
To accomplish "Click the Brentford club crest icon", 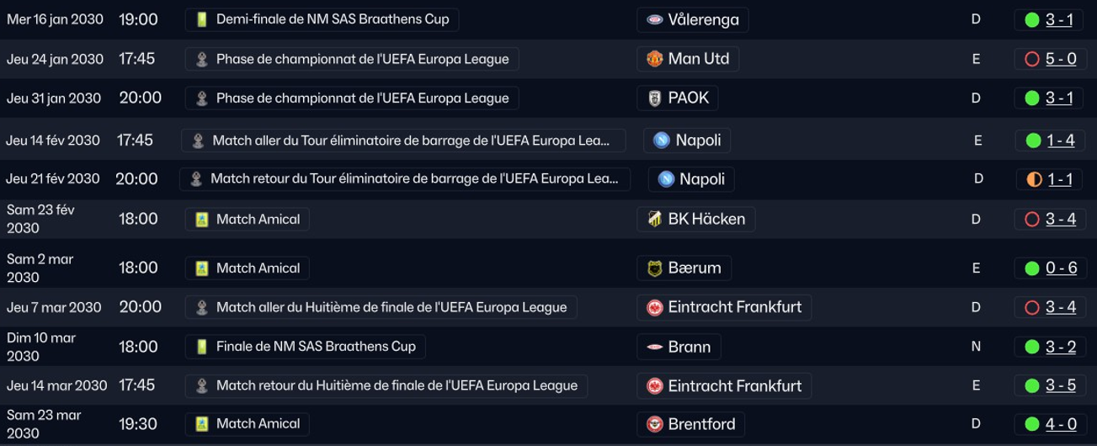I will [654, 424].
